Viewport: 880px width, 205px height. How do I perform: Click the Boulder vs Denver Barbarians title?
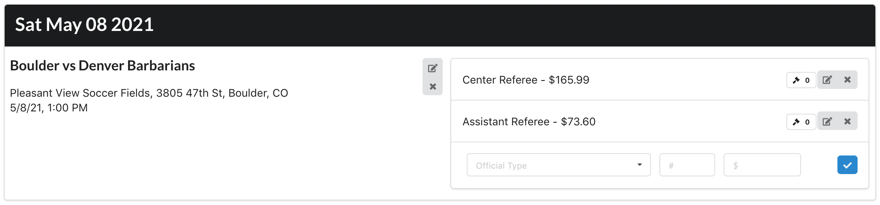click(103, 66)
